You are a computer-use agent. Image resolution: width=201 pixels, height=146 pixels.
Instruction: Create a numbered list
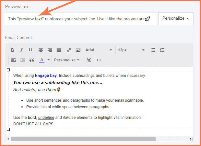click(162, 50)
